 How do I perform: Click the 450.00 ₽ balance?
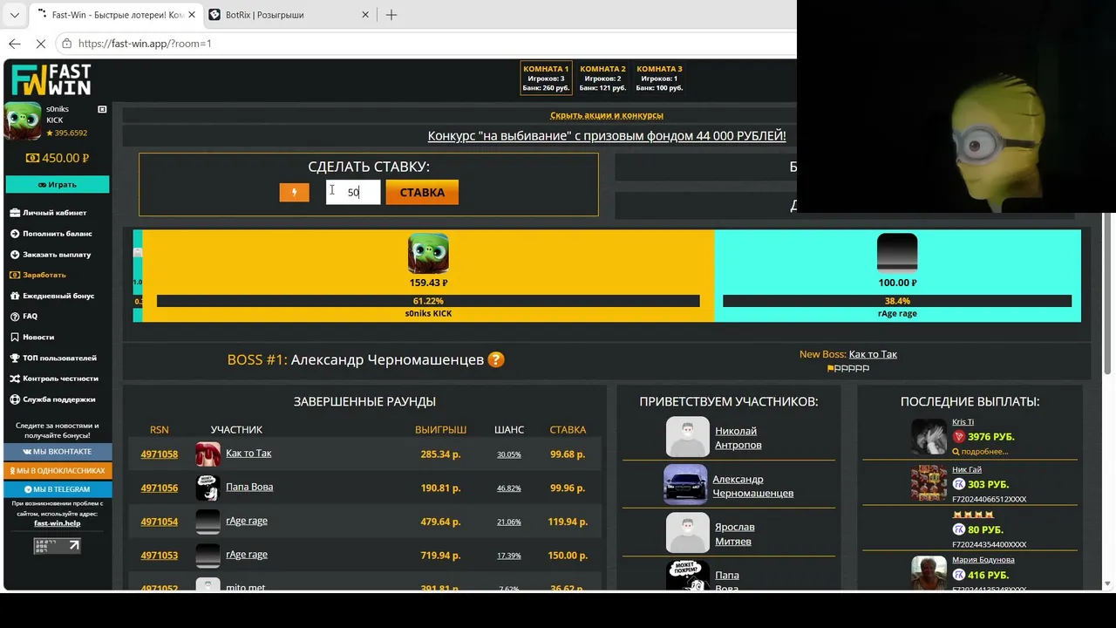tap(58, 158)
